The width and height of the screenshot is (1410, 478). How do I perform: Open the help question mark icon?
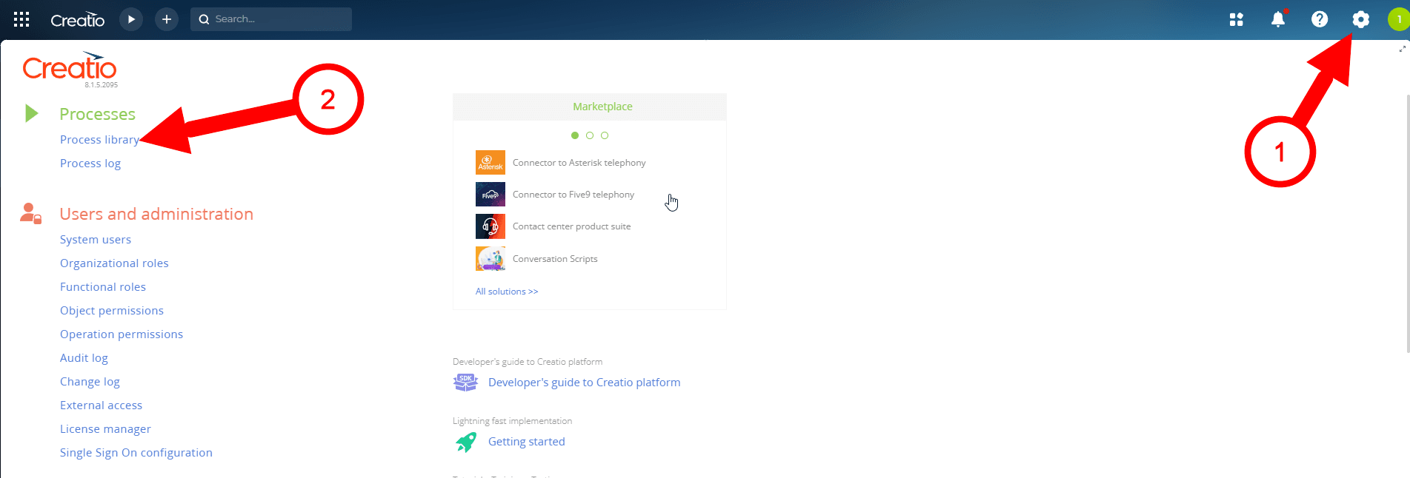1320,19
